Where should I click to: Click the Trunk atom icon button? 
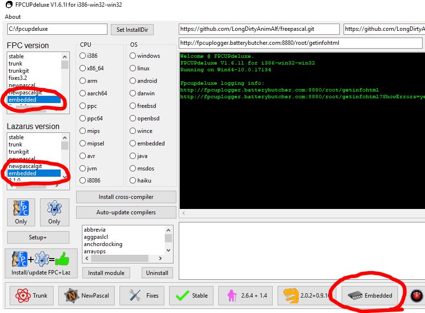tap(32, 295)
